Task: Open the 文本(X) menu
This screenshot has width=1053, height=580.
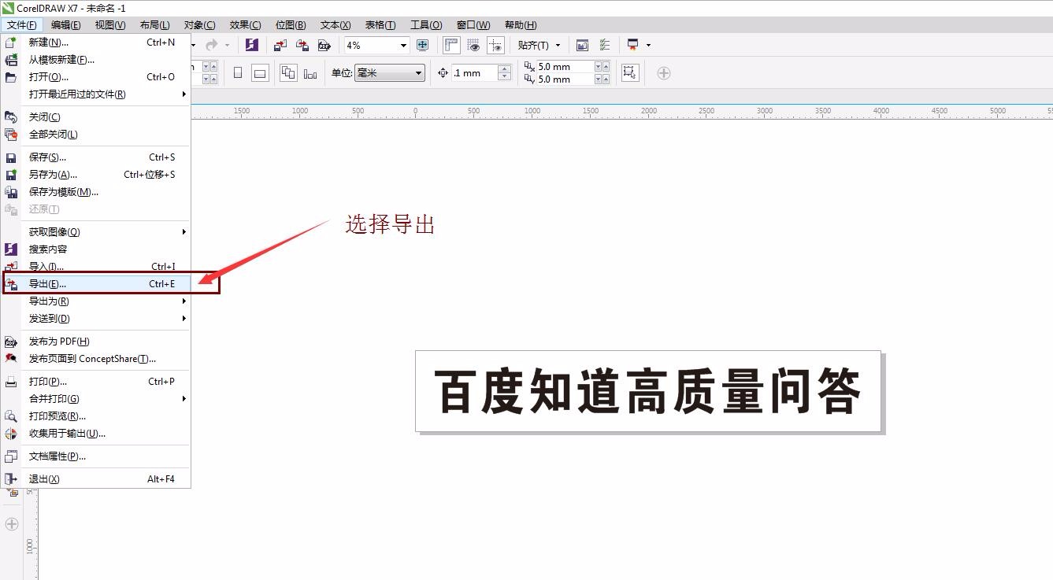Action: click(x=336, y=25)
